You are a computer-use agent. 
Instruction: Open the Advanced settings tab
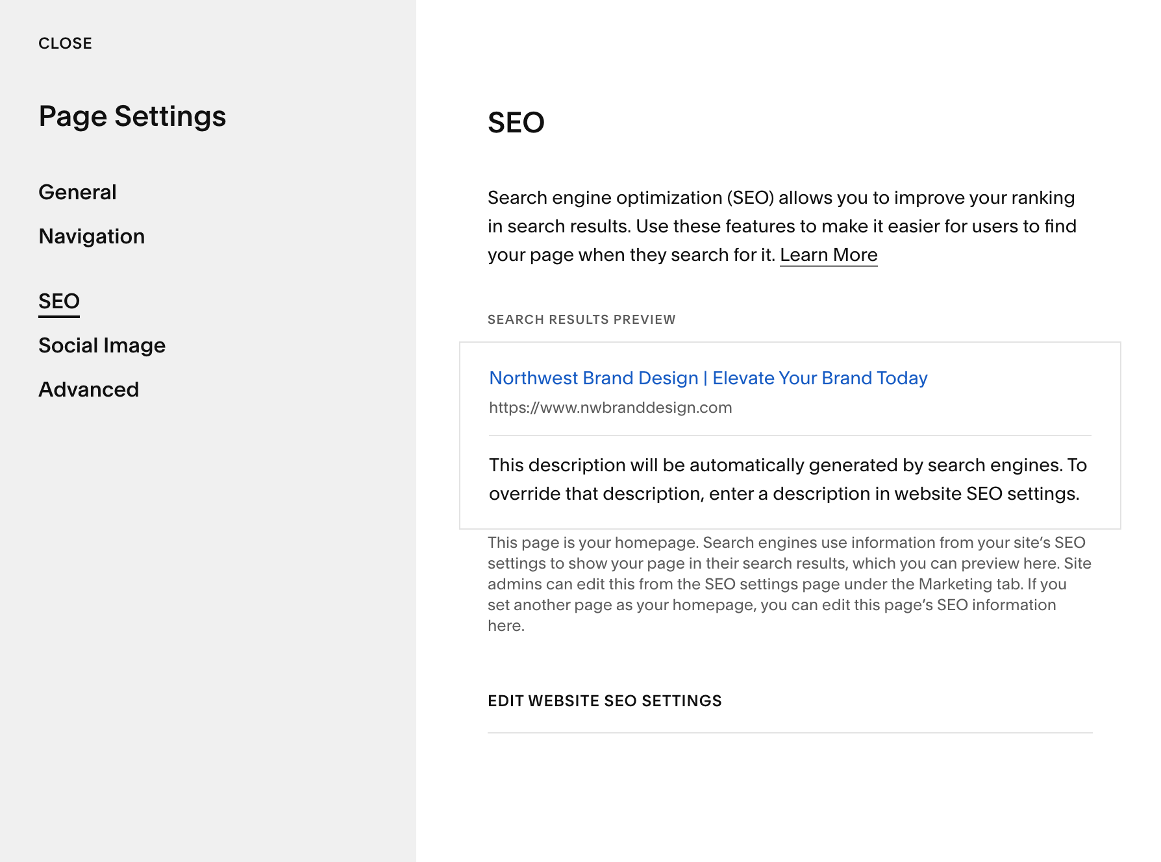tap(89, 389)
